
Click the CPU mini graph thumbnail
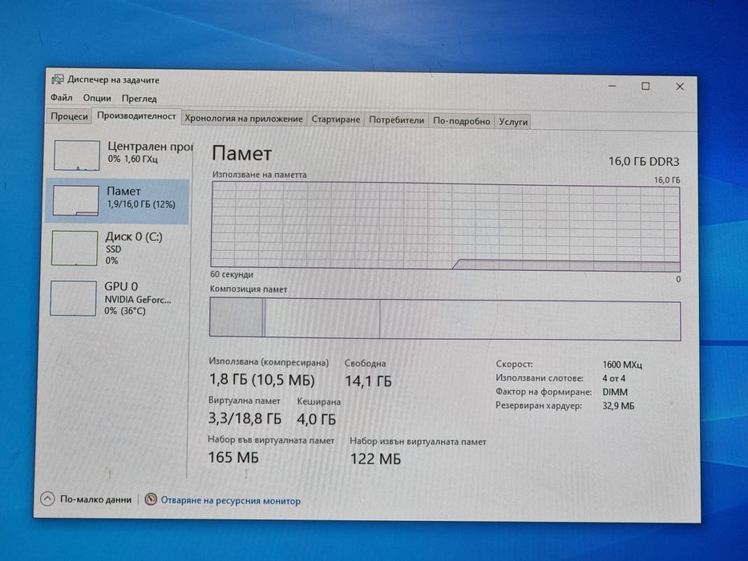click(x=77, y=155)
